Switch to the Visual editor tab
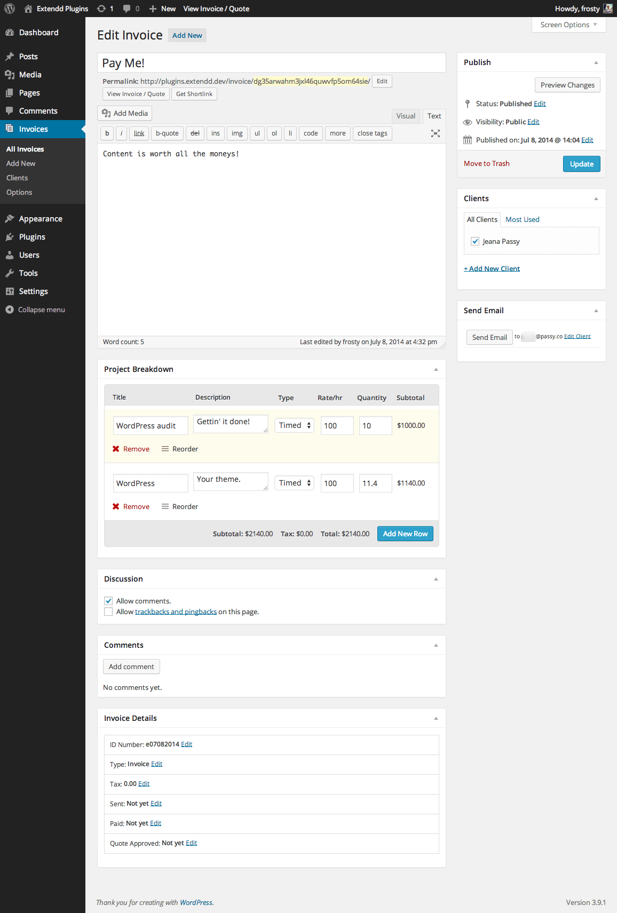617x913 pixels. (406, 116)
